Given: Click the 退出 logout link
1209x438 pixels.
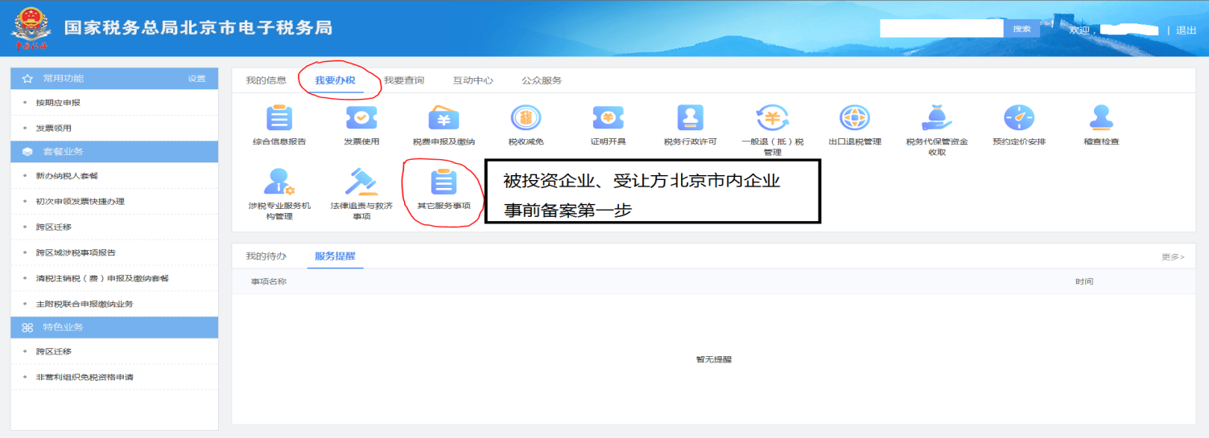Looking at the screenshot, I should pyautogui.click(x=1186, y=31).
